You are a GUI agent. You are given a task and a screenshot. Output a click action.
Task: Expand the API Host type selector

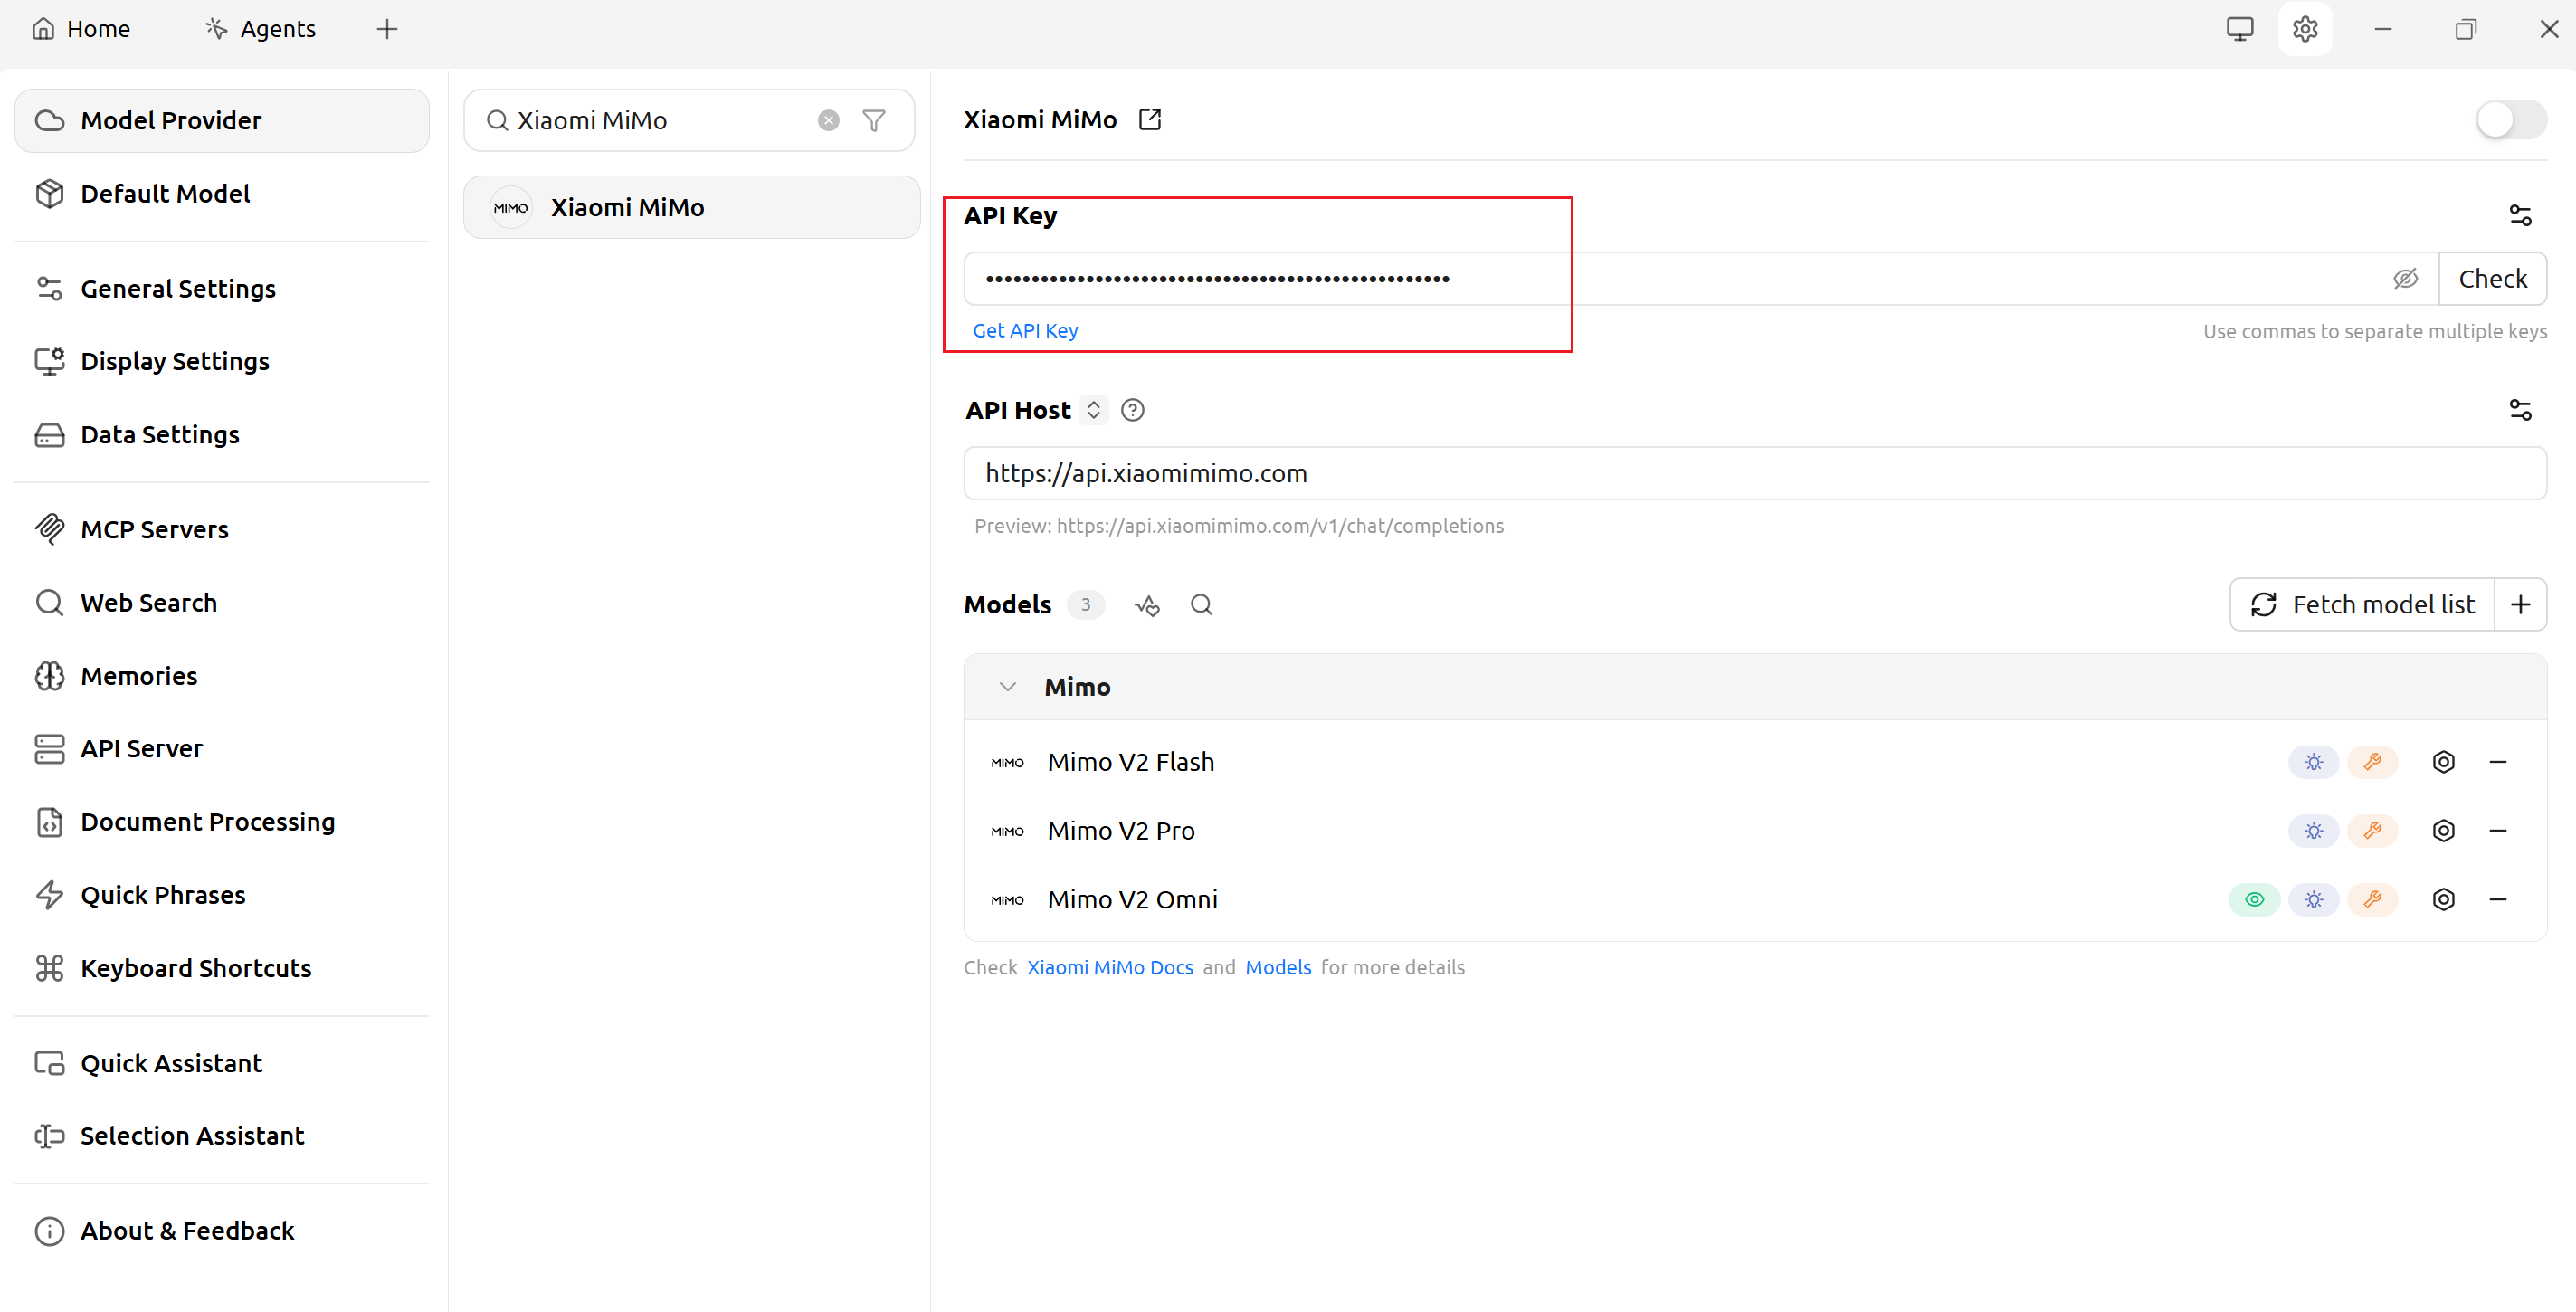tap(1094, 410)
